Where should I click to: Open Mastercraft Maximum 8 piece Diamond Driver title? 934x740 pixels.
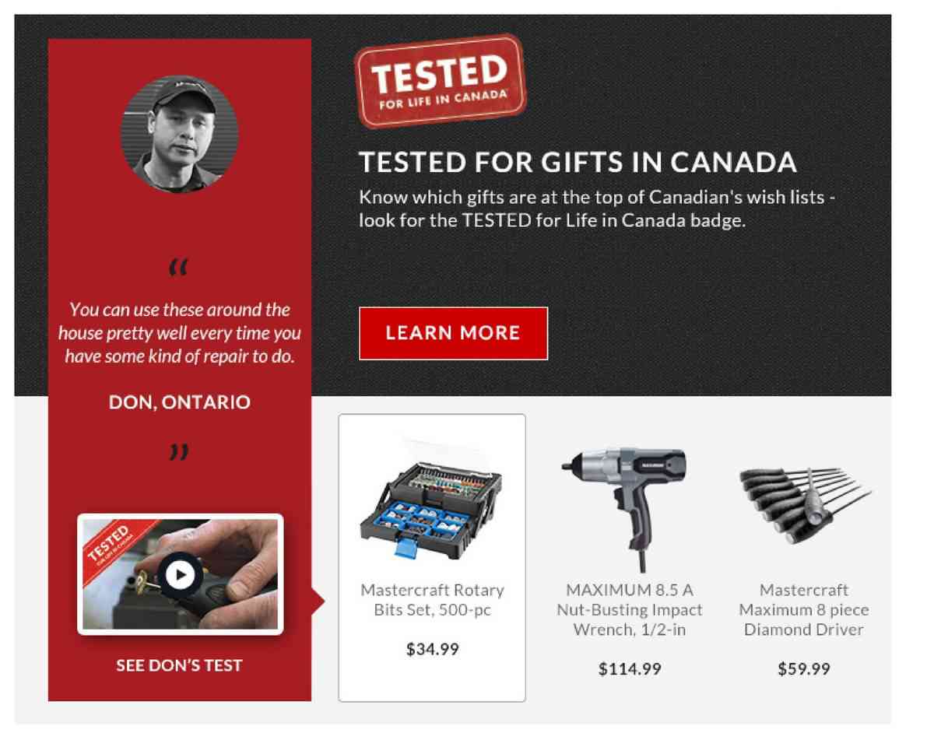pyautogui.click(x=803, y=610)
